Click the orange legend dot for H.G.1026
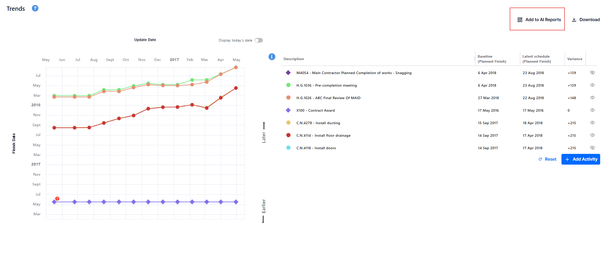Viewport: 612px width, 253px height. point(288,98)
